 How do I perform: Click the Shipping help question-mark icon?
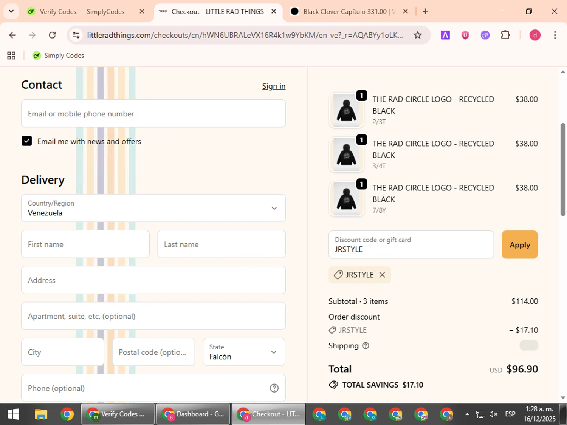[366, 345]
